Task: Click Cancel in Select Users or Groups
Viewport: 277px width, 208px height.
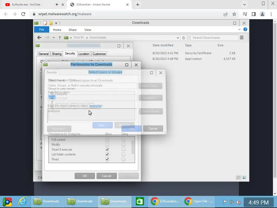Action: click(153, 129)
